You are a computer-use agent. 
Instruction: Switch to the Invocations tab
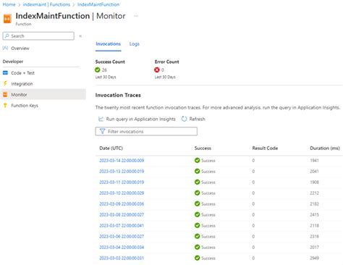pyautogui.click(x=108, y=44)
